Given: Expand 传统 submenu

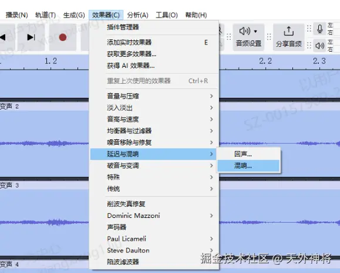Looking at the screenshot, I should tap(154, 189).
